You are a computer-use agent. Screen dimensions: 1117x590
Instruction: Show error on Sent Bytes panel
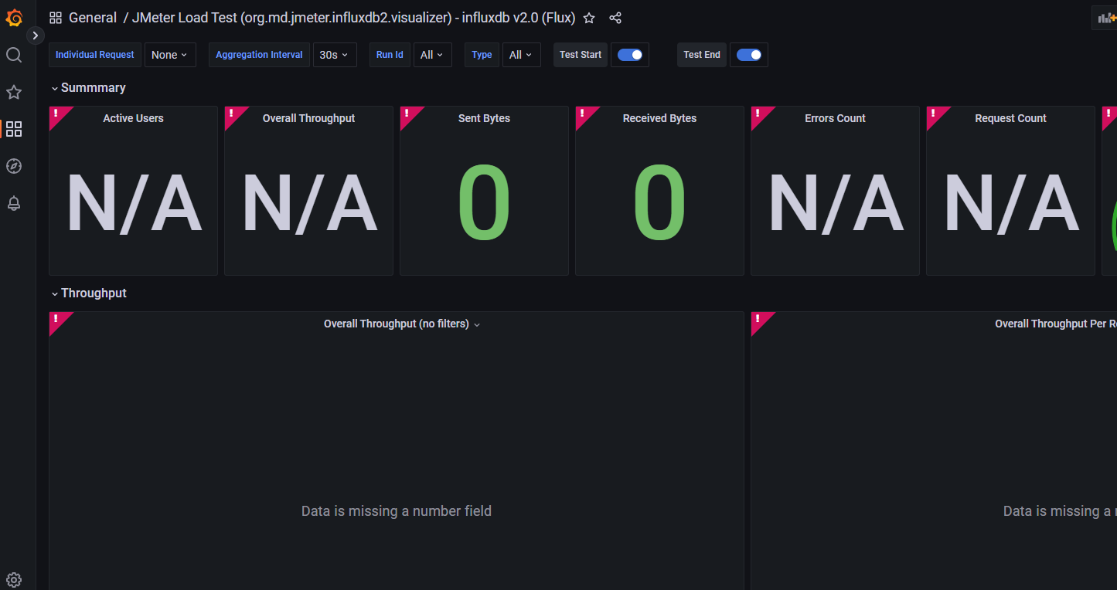(x=408, y=114)
